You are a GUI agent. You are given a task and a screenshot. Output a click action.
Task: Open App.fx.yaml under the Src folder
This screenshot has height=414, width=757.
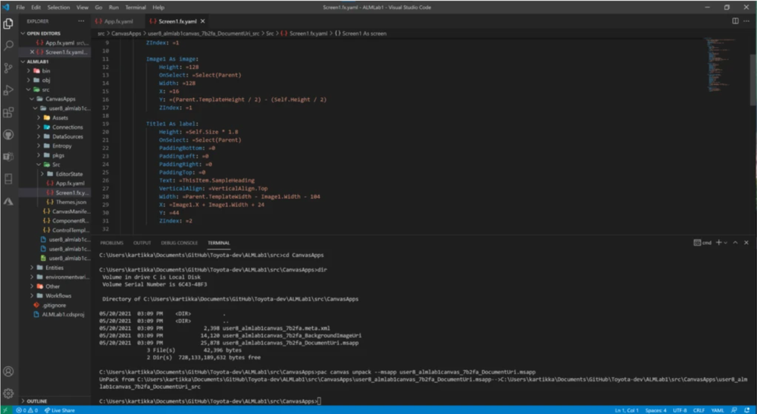coord(70,183)
